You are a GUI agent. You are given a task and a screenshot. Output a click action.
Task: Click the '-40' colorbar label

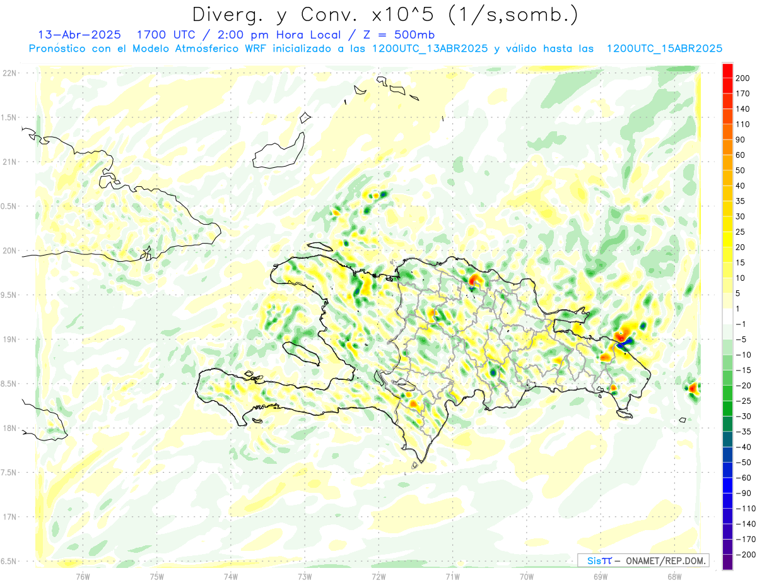point(744,447)
